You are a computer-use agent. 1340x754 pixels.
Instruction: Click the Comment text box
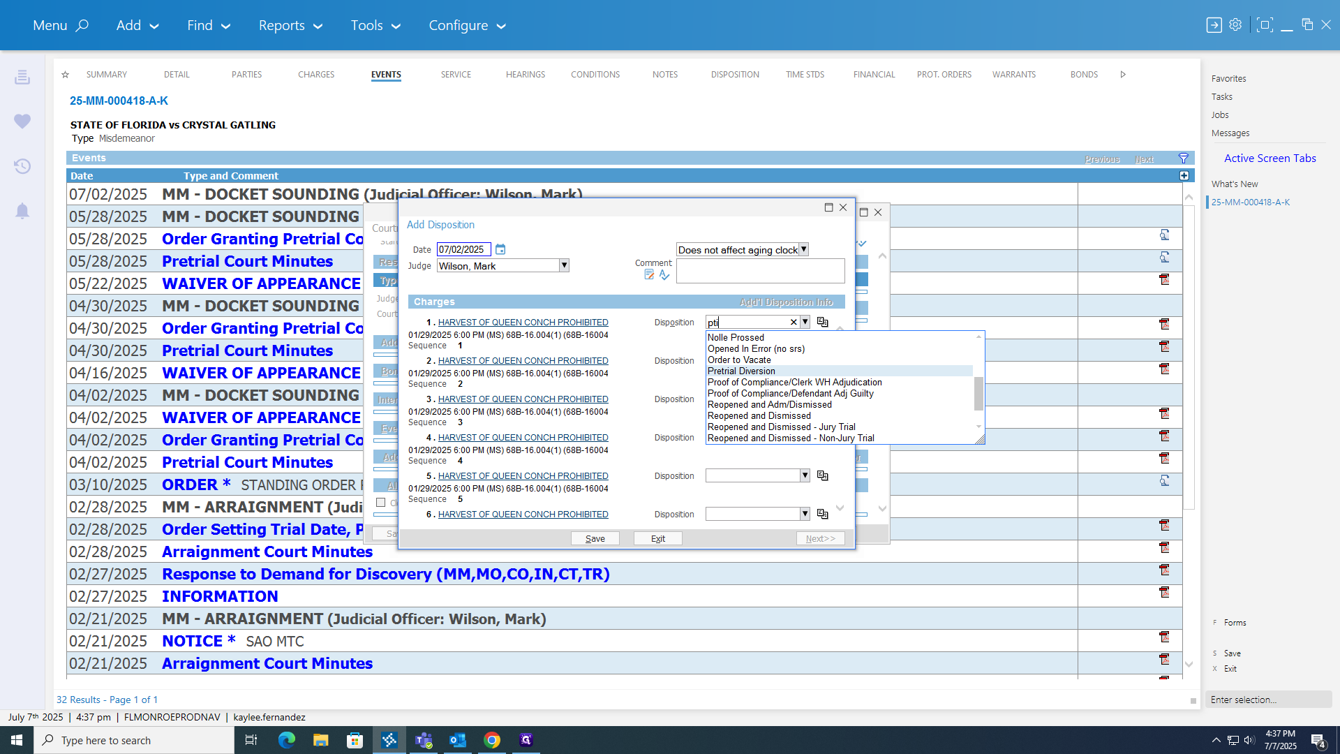coord(760,271)
